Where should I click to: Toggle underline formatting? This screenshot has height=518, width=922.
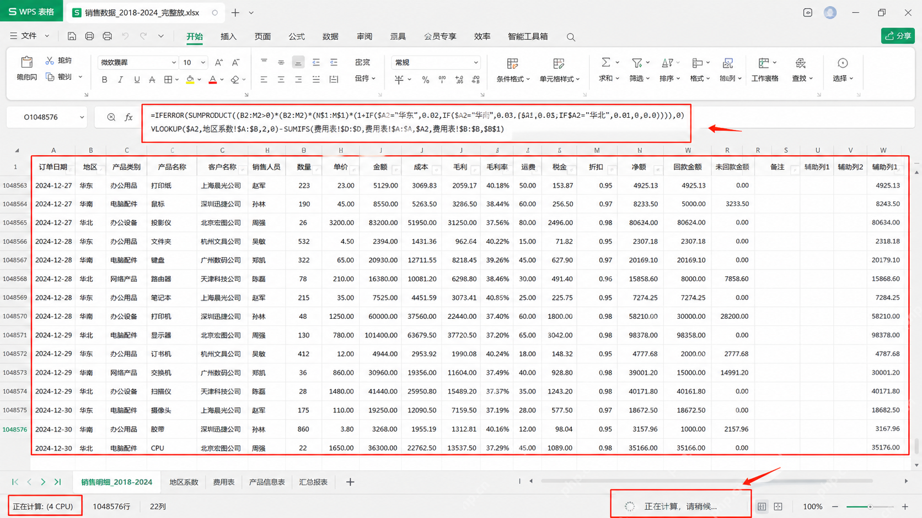[x=137, y=80]
